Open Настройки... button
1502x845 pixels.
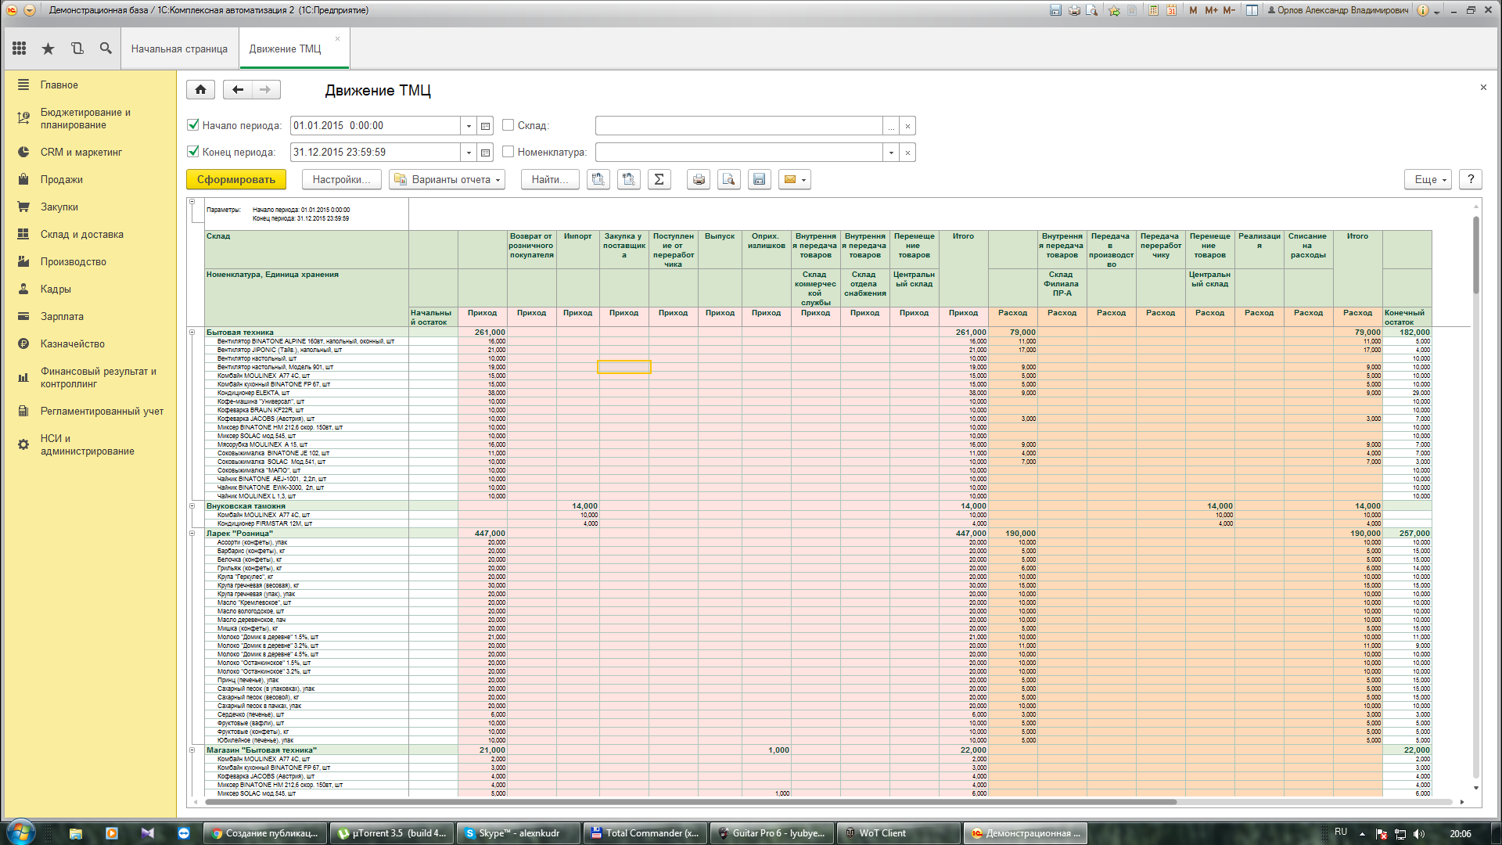(x=342, y=180)
